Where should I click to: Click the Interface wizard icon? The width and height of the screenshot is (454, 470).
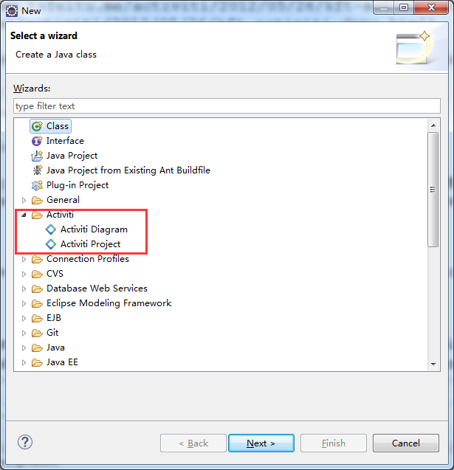tap(37, 141)
